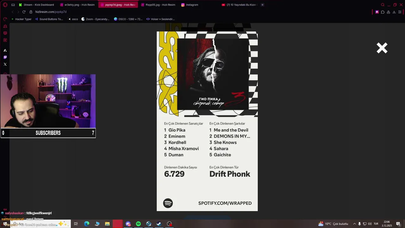Viewport: 405px width, 228px height.
Task: Switch to Stream - Kick Dashboard tab
Action: click(36, 5)
